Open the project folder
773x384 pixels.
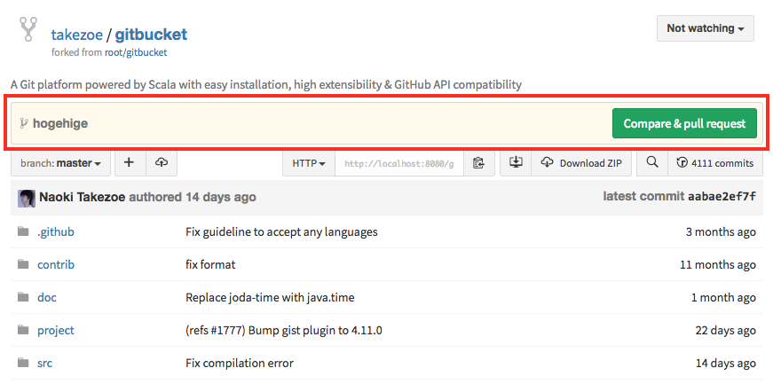(56, 330)
